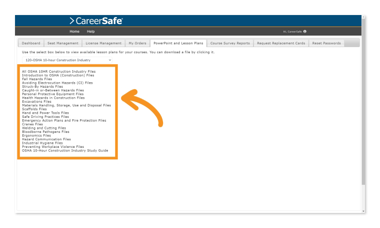
Task: Download Health Hazards in Construction Files
Action: pyautogui.click(x=53, y=98)
